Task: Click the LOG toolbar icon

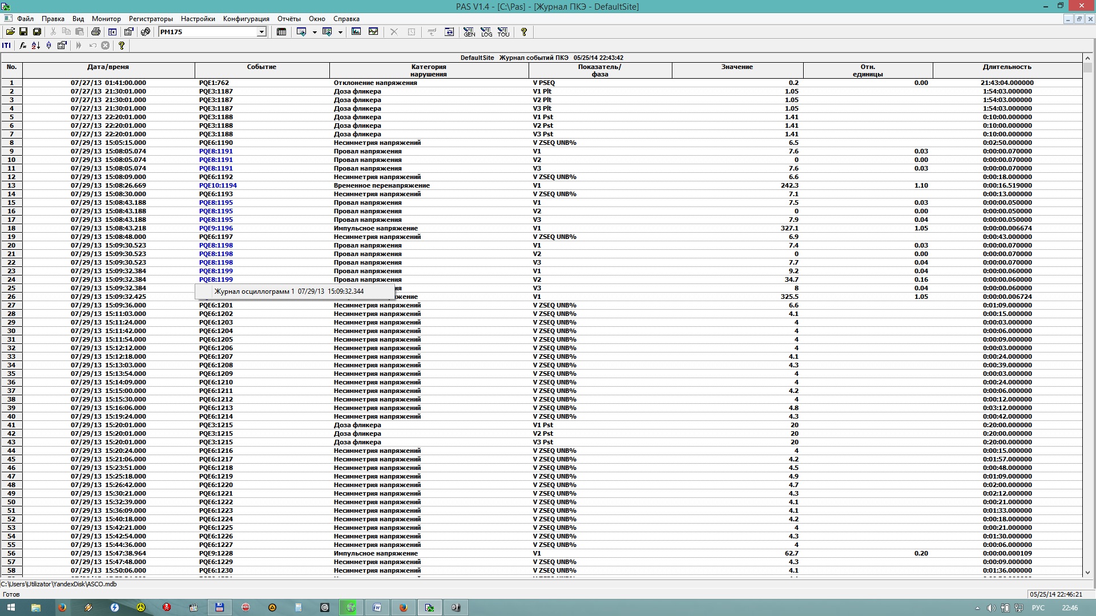Action: 486,32
